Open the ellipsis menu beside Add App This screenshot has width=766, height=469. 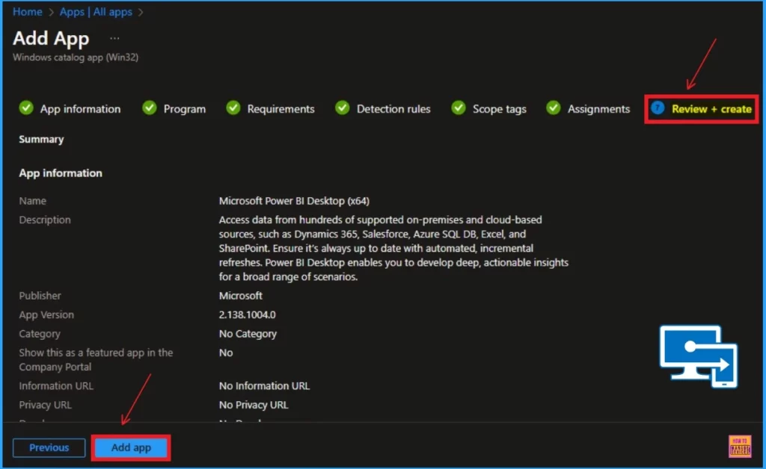[x=114, y=38]
